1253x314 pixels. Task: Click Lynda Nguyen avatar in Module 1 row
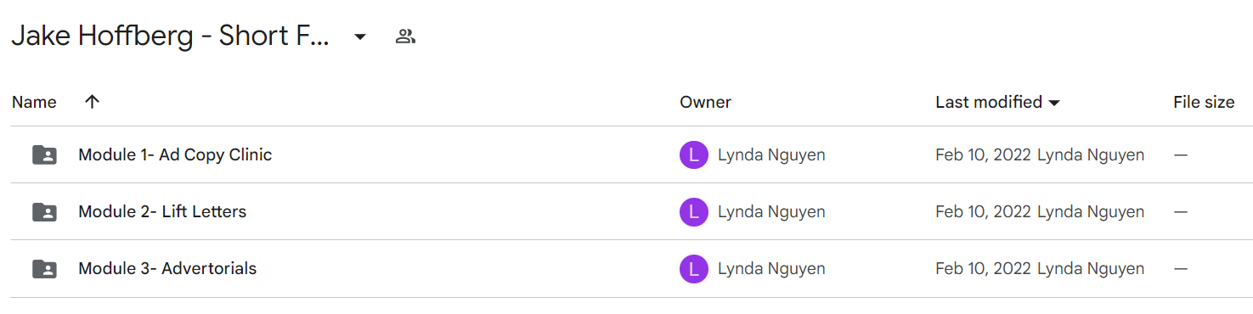tap(694, 155)
